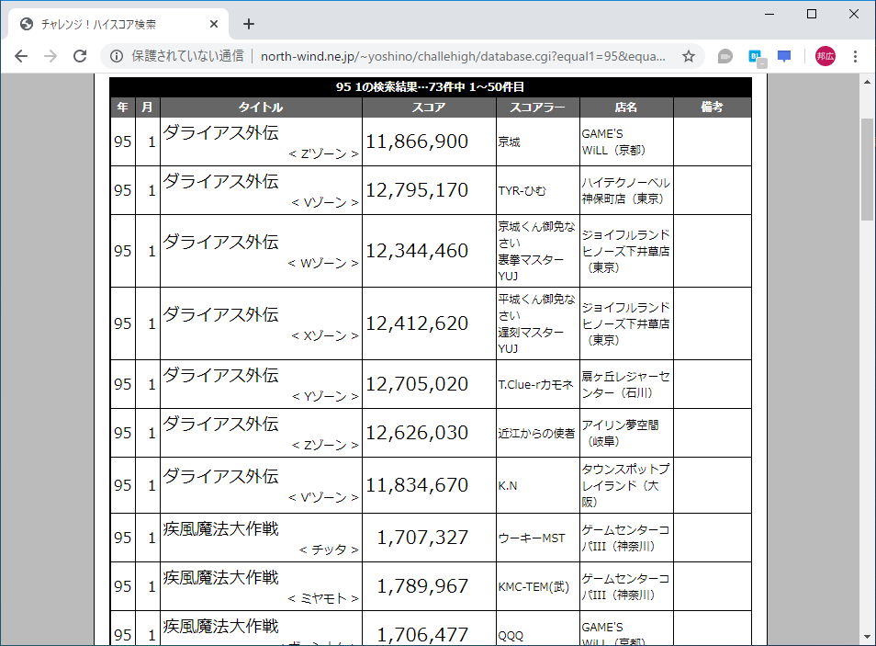Open Chrome's three-dot menu

(x=855, y=56)
